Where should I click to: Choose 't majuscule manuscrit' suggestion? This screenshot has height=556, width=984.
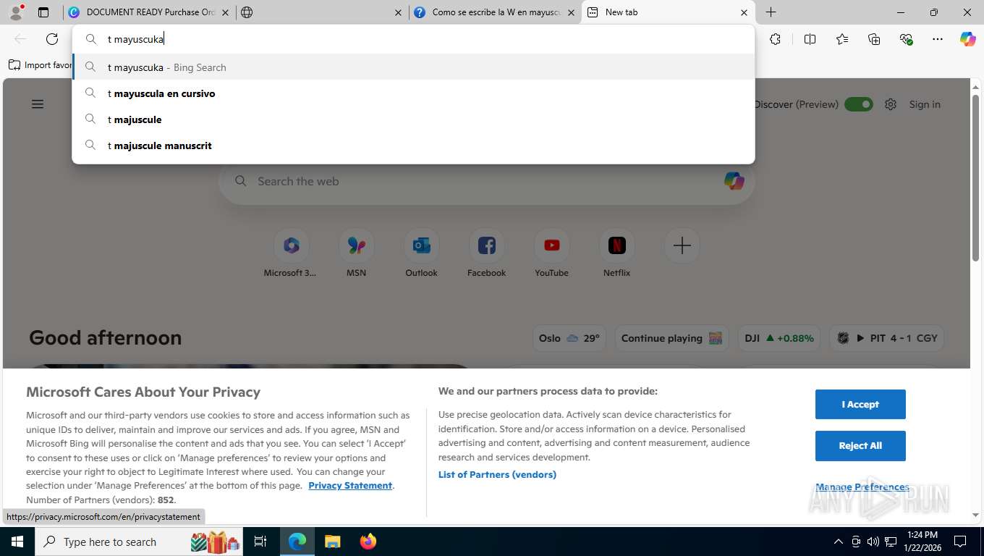coord(413,146)
